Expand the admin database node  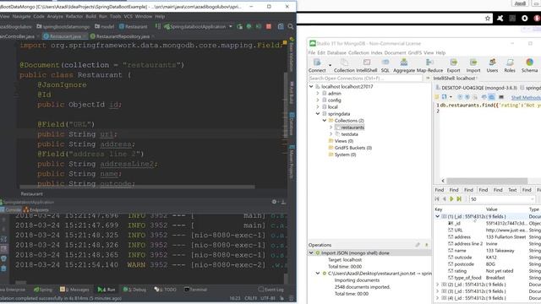[318, 94]
